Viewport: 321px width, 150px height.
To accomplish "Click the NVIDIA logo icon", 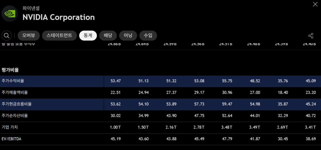I will pyautogui.click(x=10, y=14).
